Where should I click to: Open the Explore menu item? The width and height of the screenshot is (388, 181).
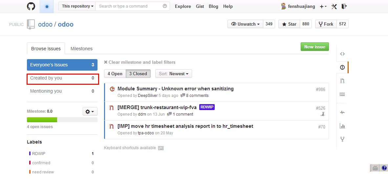point(183,7)
